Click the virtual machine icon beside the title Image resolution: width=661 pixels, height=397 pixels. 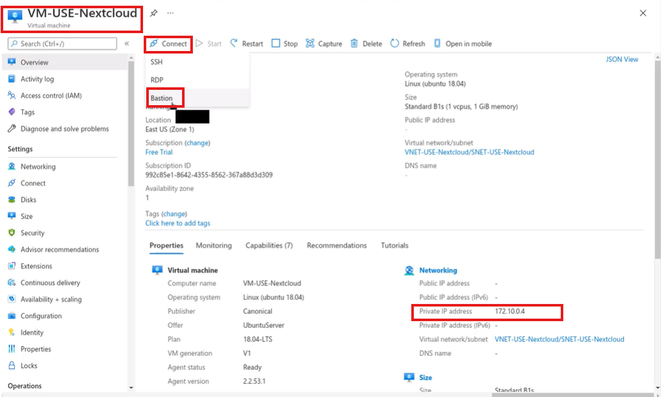pos(15,17)
